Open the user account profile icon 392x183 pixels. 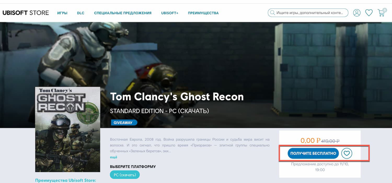click(357, 13)
